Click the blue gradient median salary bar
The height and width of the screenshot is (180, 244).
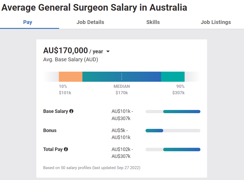(x=122, y=77)
